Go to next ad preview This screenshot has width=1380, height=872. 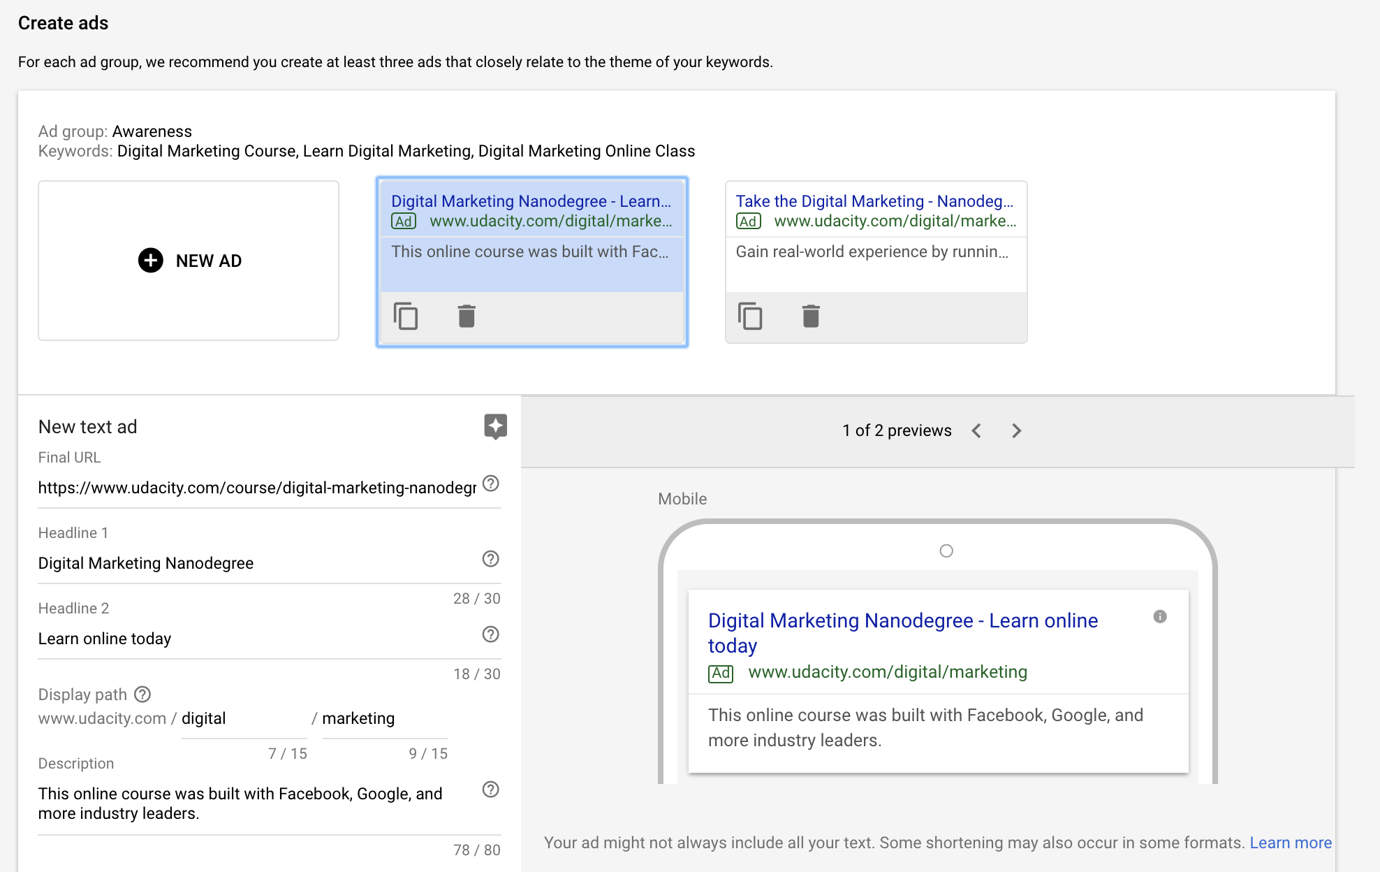click(x=1016, y=431)
